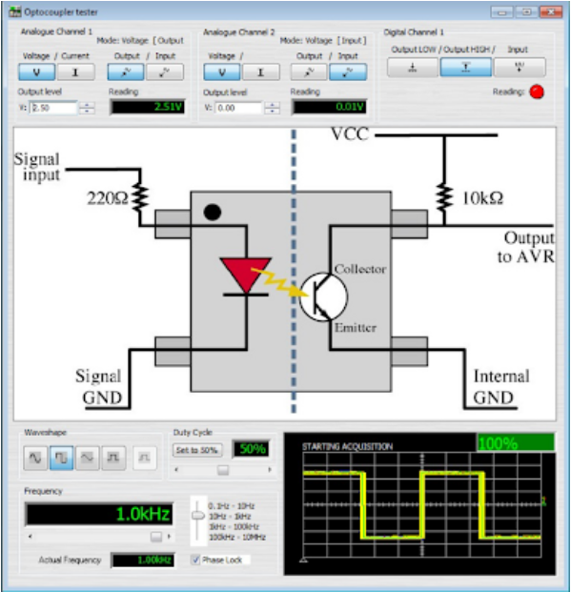Viewport: 571px width, 592px height.
Task: Set Analogue Channel 1 to Input
Action: [165, 71]
